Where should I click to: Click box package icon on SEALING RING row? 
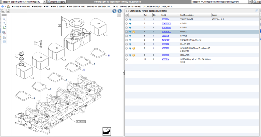pos(134,48)
